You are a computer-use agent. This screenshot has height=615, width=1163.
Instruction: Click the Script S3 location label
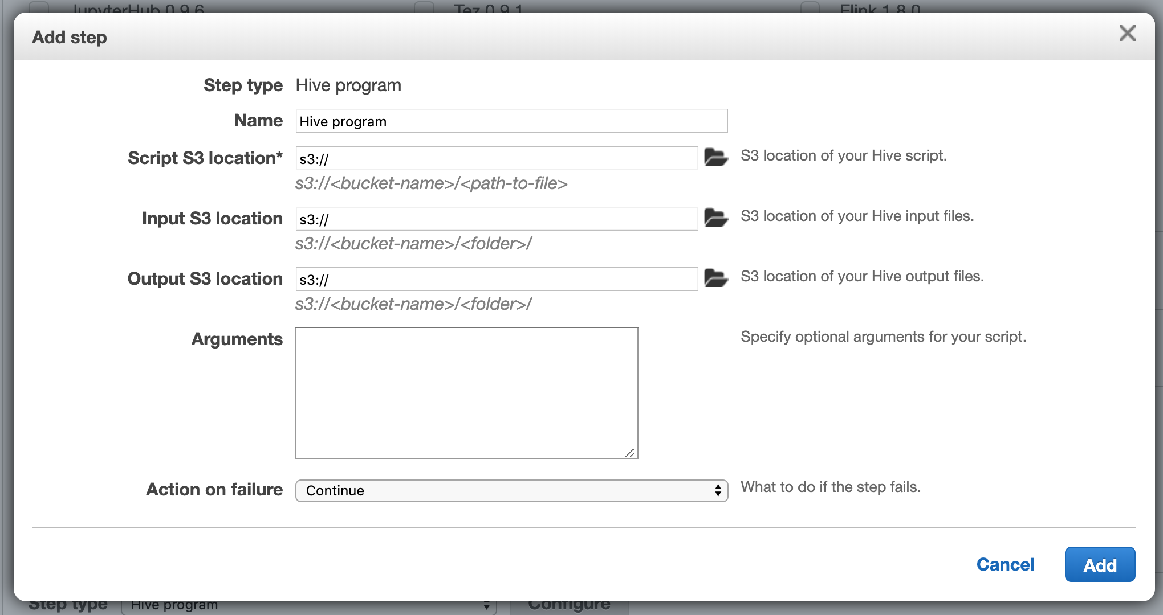tap(205, 158)
